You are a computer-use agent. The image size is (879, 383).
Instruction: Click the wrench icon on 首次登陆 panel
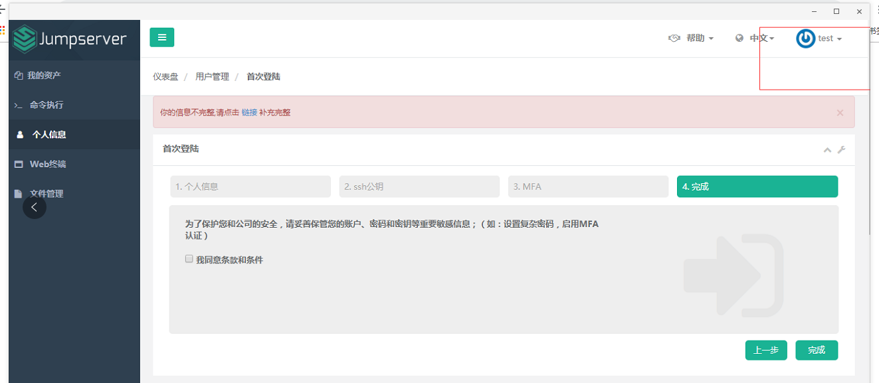(841, 150)
